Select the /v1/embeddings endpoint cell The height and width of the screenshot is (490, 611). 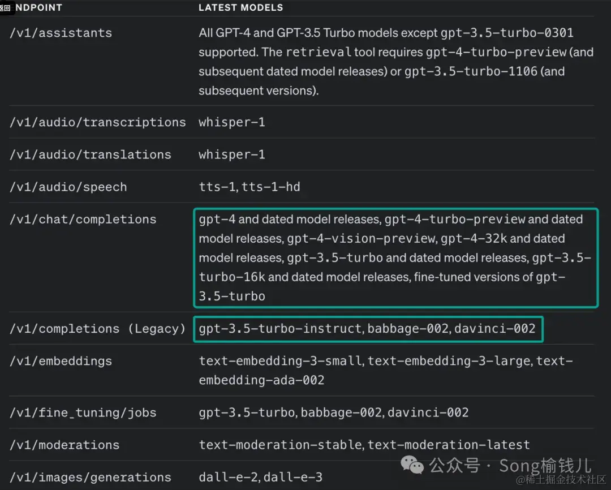pos(61,361)
